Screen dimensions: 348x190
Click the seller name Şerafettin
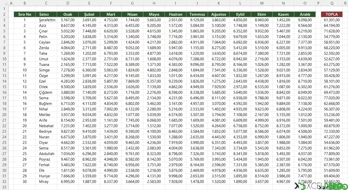tap(47, 20)
